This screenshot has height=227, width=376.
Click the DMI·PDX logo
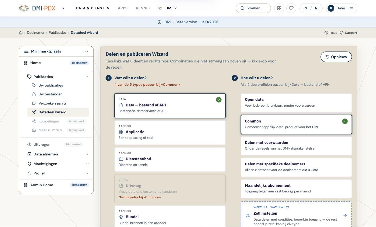point(37,8)
